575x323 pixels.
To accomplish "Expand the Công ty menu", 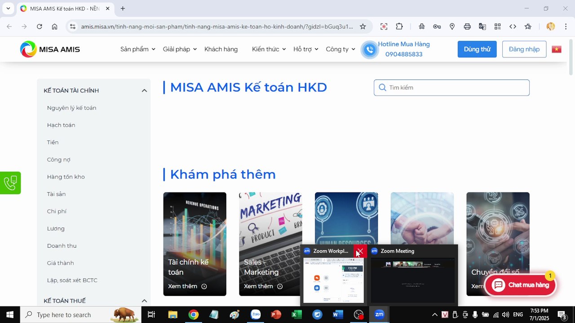I will coord(341,49).
